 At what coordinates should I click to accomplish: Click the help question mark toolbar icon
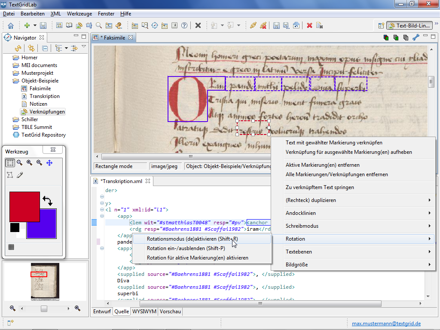pos(184,25)
